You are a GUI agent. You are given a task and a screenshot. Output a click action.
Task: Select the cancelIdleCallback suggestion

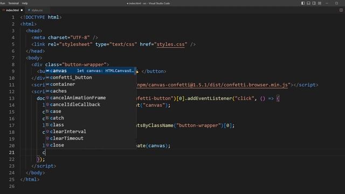coord(91,105)
